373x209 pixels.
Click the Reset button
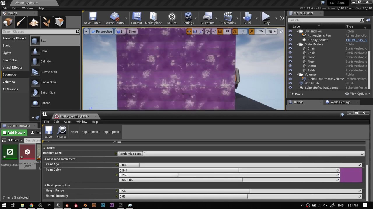[x=74, y=132]
